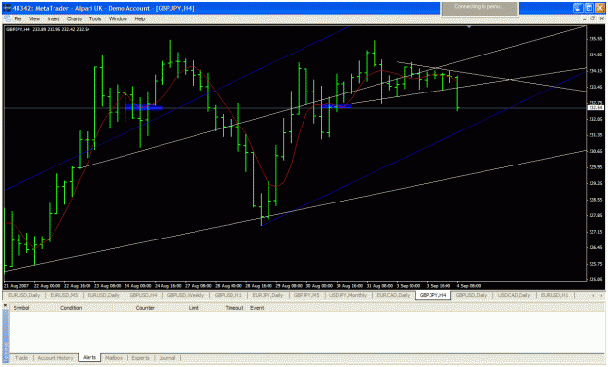
Task: Click the MetaTrader title bar application icon
Action: (7, 8)
